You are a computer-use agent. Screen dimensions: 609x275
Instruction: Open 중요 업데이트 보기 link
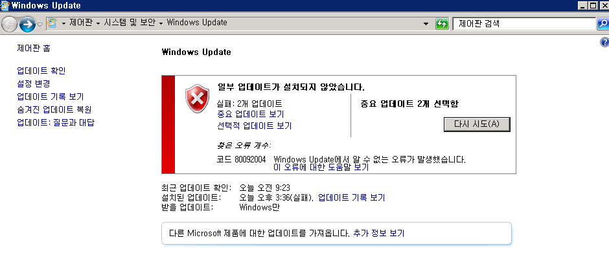tap(250, 114)
